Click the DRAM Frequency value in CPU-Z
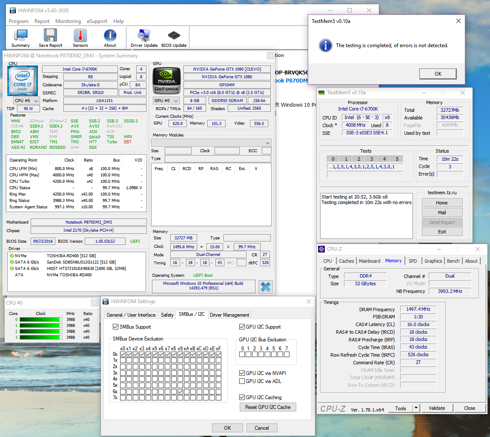The height and width of the screenshot is (437, 490). click(418, 309)
